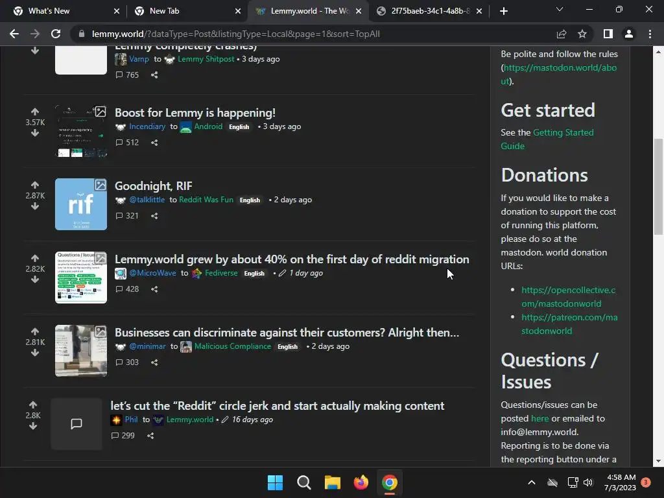Reload the lemmy.world page

pyautogui.click(x=56, y=34)
